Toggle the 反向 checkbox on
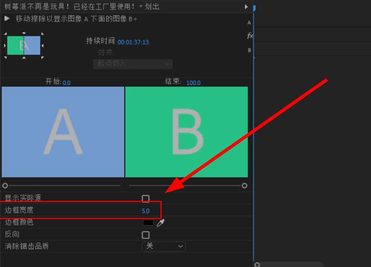 point(146,235)
